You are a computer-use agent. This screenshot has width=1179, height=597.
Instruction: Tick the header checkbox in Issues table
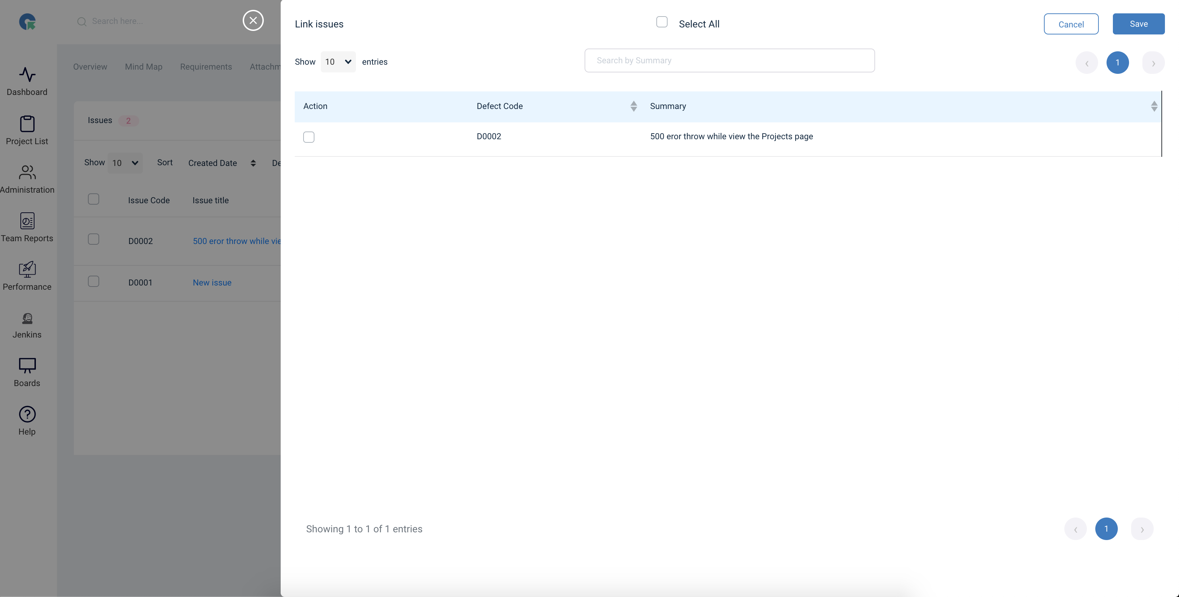[x=93, y=199]
